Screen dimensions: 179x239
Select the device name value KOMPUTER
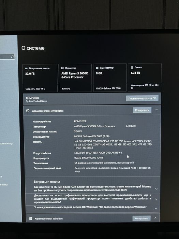click(x=80, y=121)
